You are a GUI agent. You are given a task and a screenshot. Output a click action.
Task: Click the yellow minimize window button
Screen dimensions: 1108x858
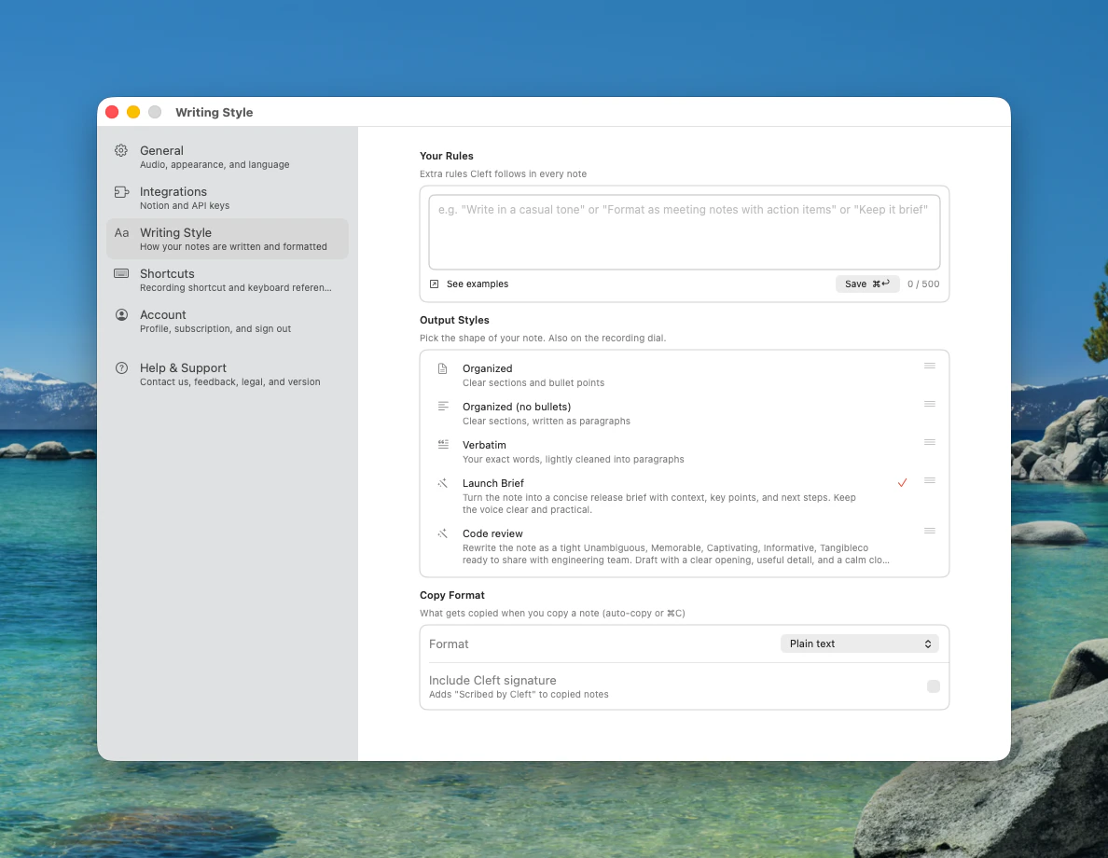point(133,112)
